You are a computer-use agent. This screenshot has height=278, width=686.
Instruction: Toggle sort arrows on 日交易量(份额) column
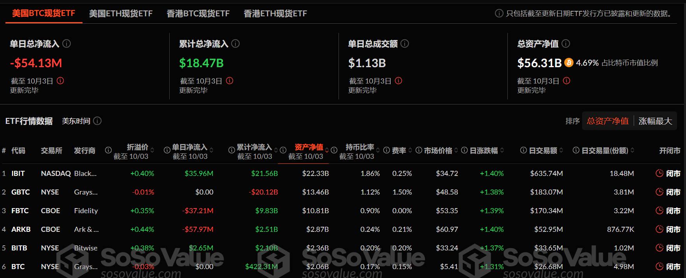(632, 150)
